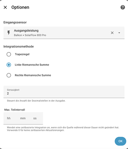Expand the Eingangssensor dropdown arrow

coord(119,33)
